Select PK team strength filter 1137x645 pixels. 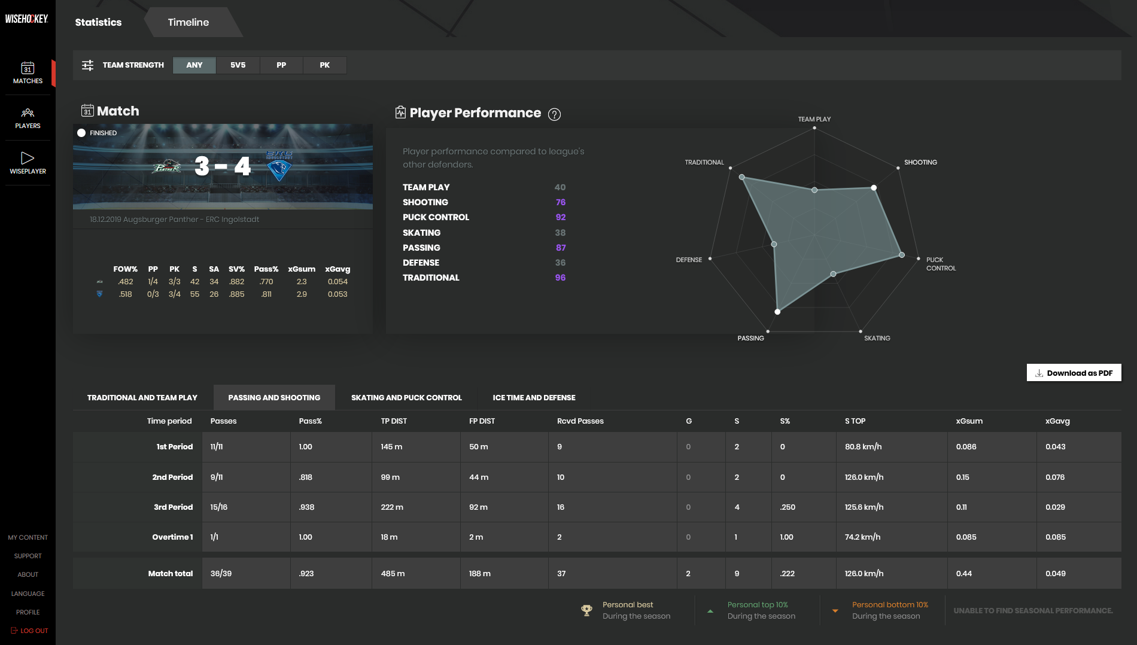click(325, 65)
